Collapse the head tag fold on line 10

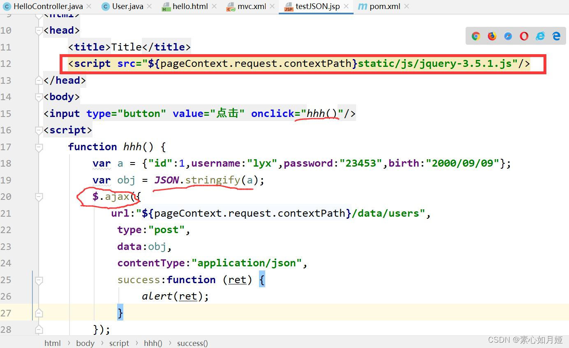[39, 30]
